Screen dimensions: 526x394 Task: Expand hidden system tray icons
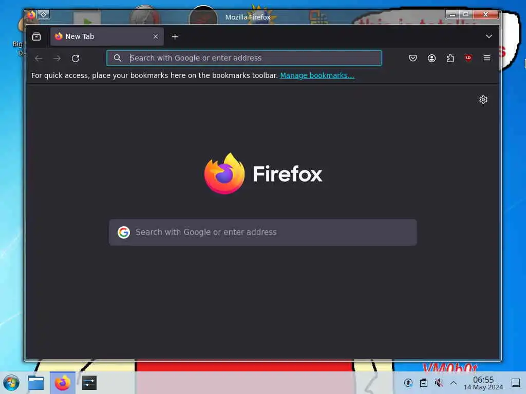454,383
